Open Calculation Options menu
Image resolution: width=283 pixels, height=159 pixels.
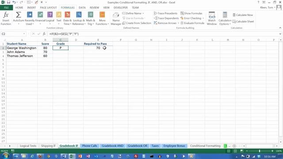pos(225,19)
